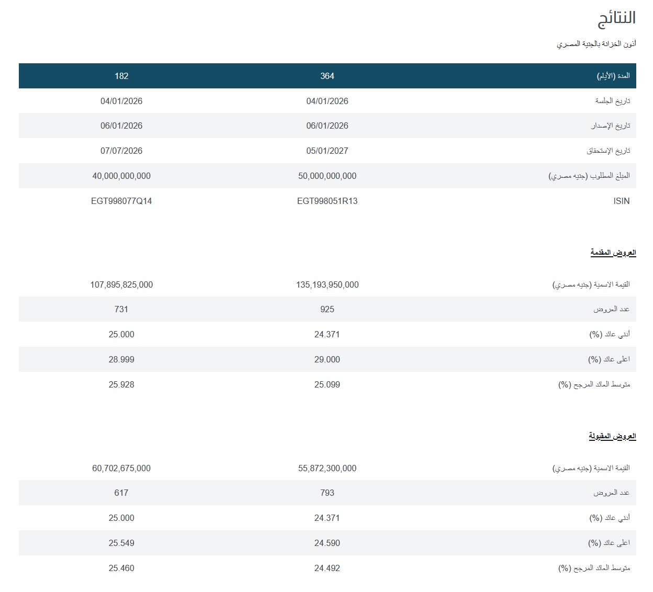Select the 182 days column header

121,76
